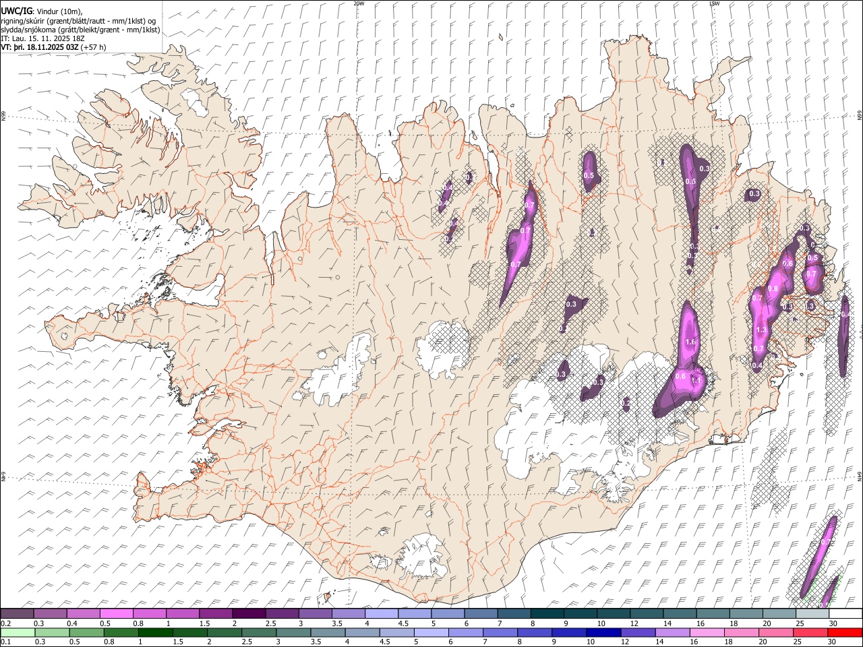Viewport: 863px width, 647px height.
Task: Select the '15W' longitude label at top
Action: click(x=715, y=3)
